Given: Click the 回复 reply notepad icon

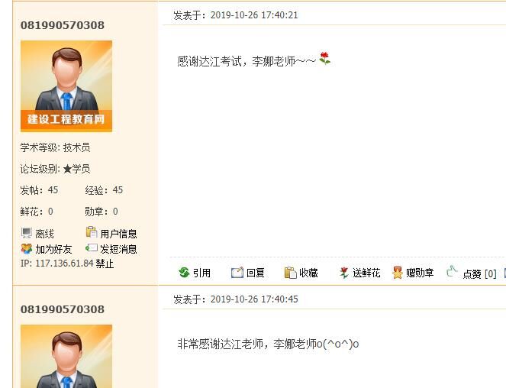Looking at the screenshot, I should tap(237, 273).
